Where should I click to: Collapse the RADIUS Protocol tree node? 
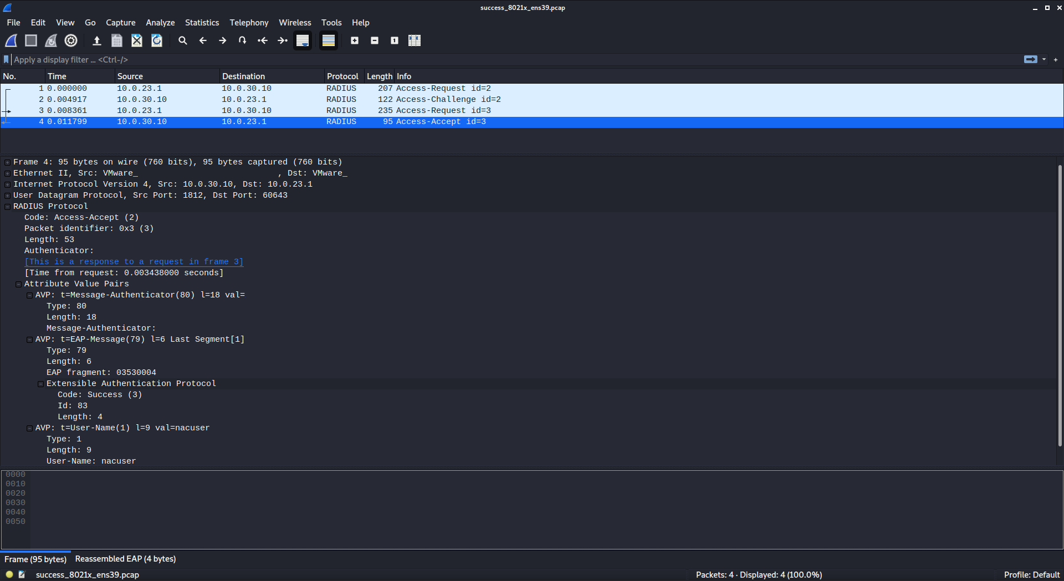click(x=7, y=207)
